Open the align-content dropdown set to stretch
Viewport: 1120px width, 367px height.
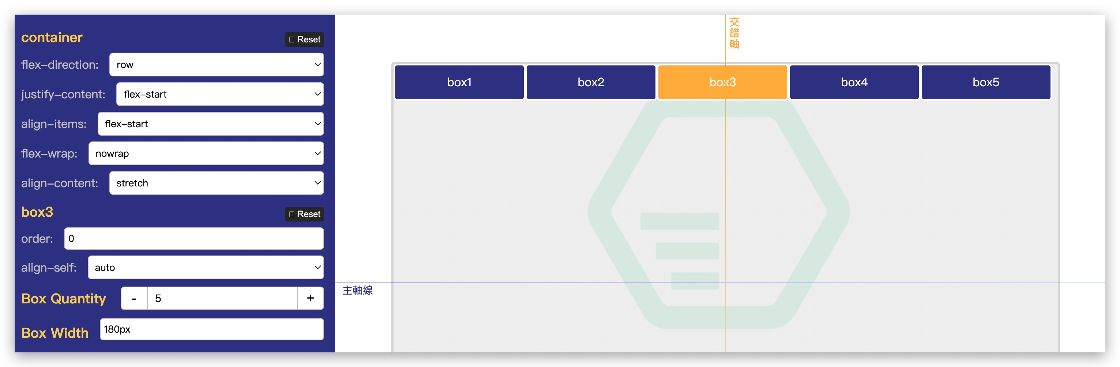point(216,183)
